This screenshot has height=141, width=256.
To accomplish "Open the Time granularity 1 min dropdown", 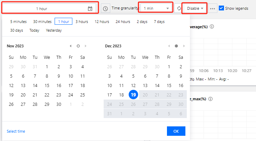I will tap(155, 8).
